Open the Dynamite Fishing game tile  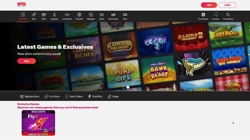click(52, 80)
